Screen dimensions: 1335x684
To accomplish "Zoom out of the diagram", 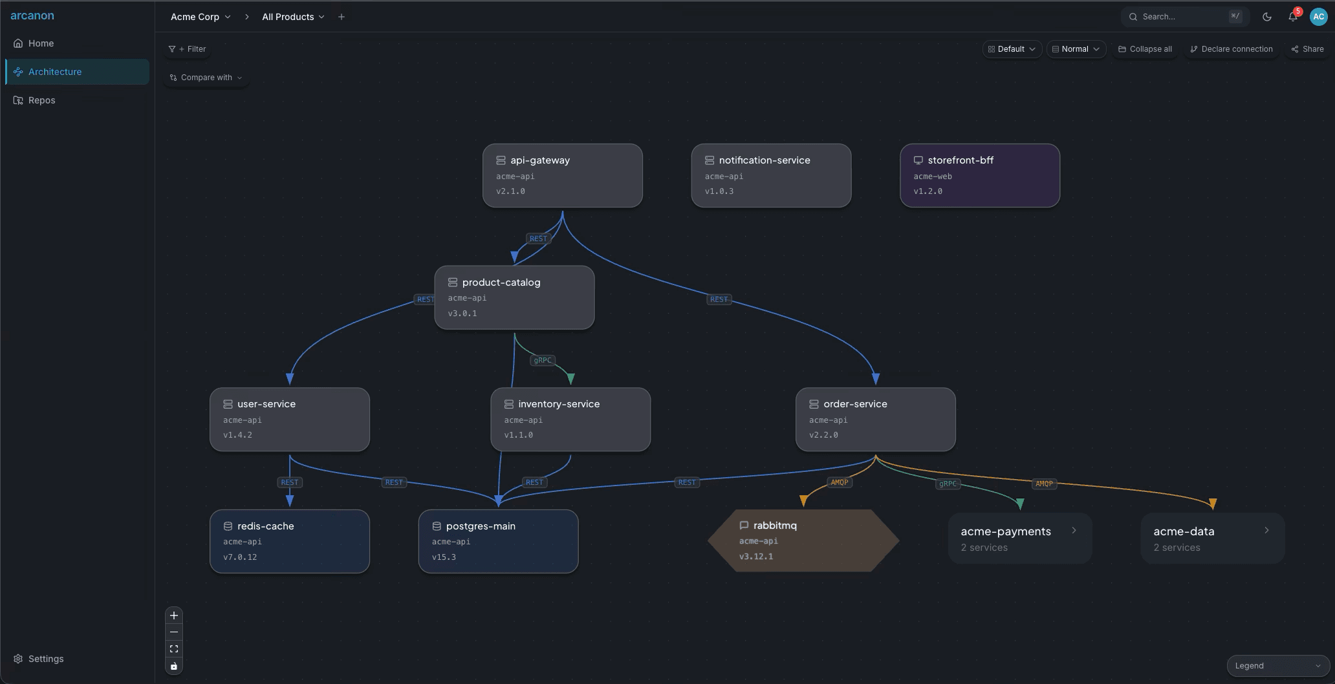I will [173, 632].
